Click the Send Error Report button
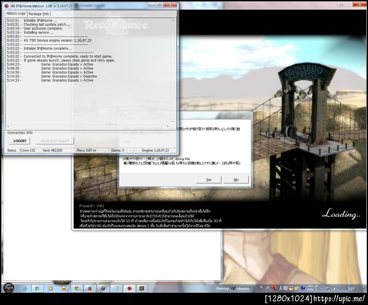The width and height of the screenshot is (368, 305). tap(55, 141)
